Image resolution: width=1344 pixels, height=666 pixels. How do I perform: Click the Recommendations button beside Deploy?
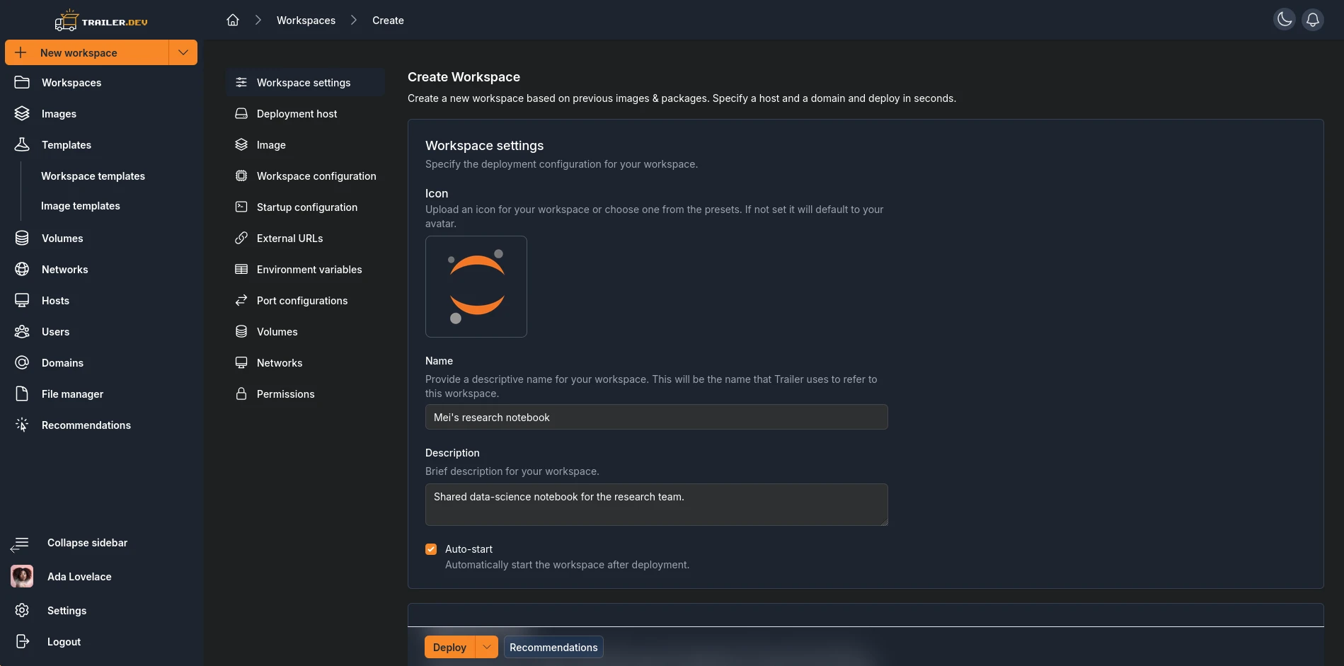553,647
